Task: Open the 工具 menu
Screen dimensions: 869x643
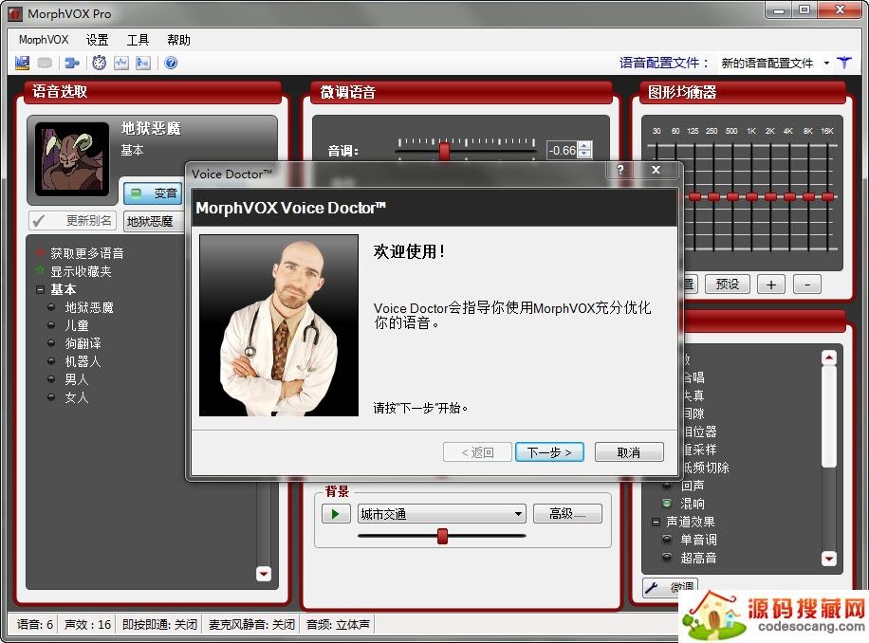Action: coord(138,40)
